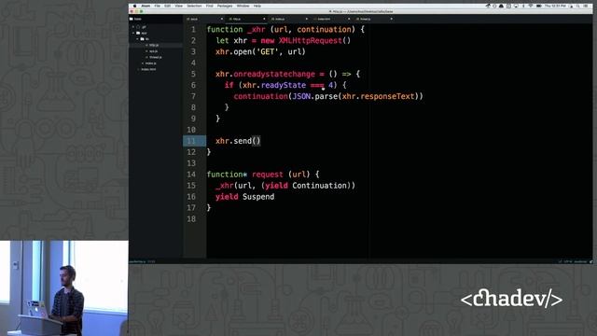Open Spotlight search icon
The height and width of the screenshot is (336, 597).
(x=578, y=7)
